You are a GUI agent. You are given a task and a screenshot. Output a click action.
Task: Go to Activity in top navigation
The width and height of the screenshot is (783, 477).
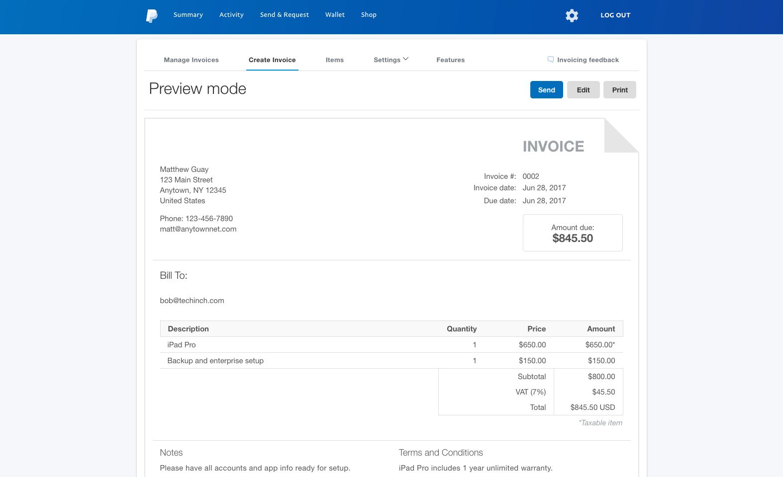[231, 15]
